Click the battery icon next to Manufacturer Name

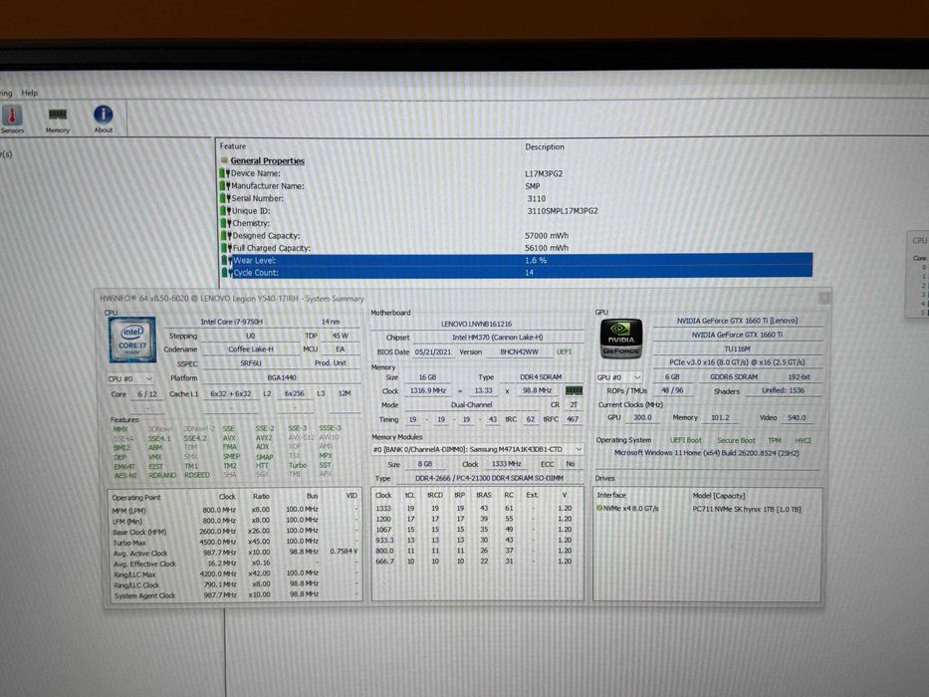pyautogui.click(x=225, y=185)
